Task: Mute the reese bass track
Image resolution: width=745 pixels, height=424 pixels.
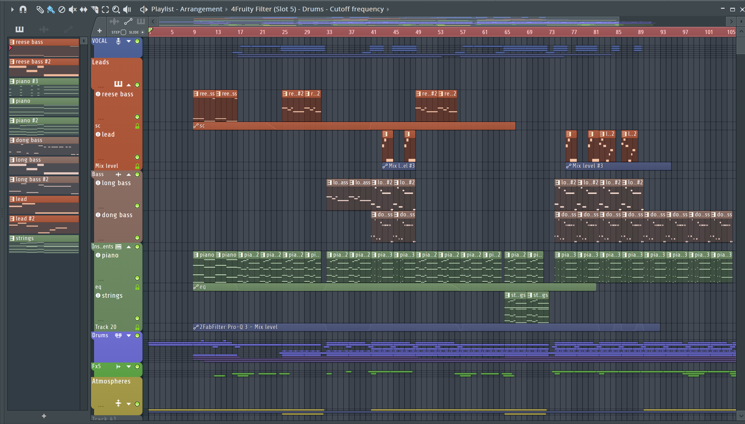Action: point(137,117)
